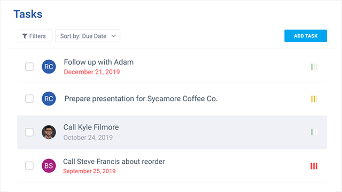342x192 pixels.
Task: Open the BS avatar on Steve Francis task
Action: (x=49, y=166)
